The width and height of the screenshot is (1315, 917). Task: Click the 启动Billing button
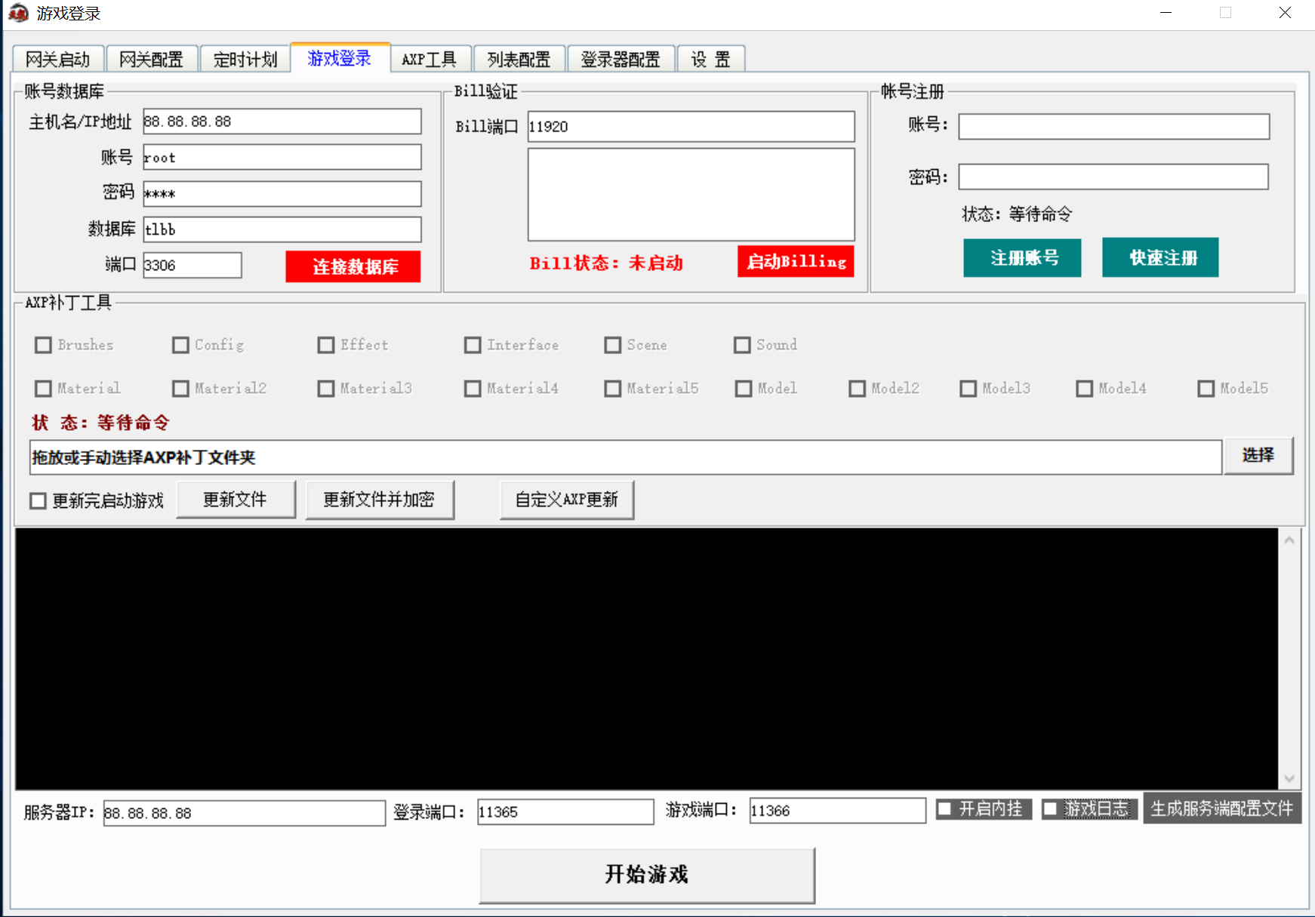[796, 261]
